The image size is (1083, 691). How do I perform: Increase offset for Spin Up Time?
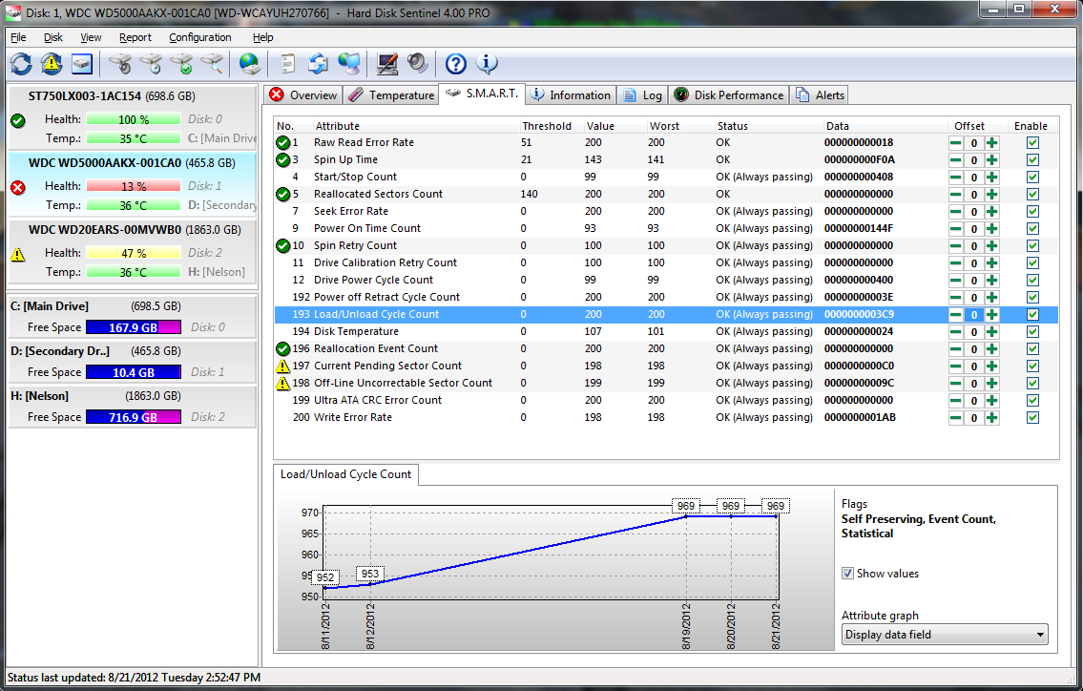click(992, 160)
